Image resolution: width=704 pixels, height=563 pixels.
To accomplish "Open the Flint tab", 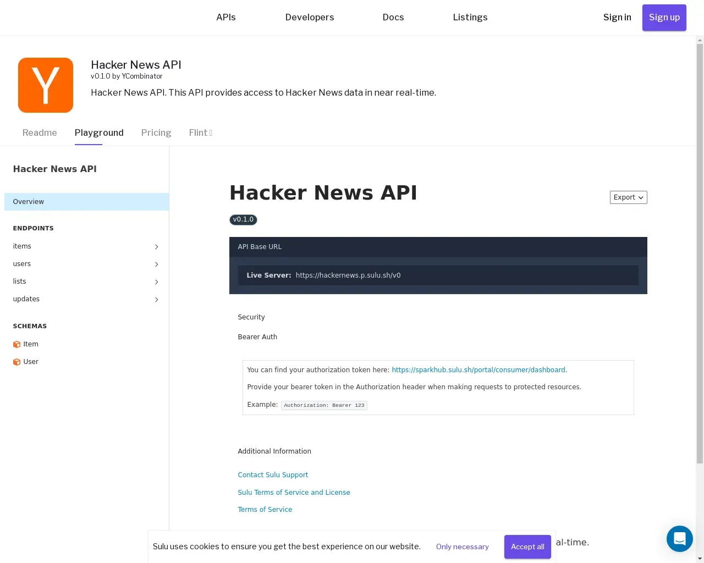I will click(x=201, y=133).
